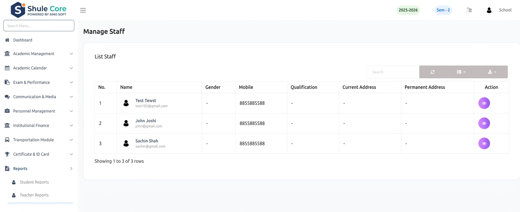
Task: Expand Academic Management chevron
Action: (x=71, y=54)
